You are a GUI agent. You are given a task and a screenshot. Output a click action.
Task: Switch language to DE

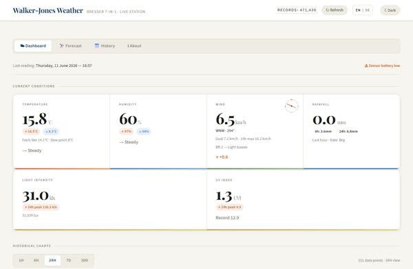tap(368, 10)
